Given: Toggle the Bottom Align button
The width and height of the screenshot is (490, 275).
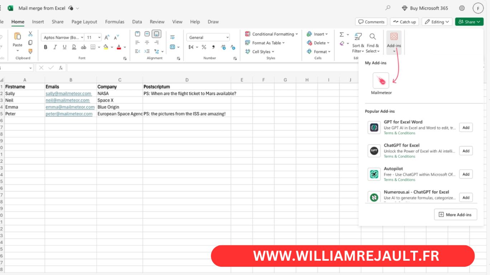Looking at the screenshot, I should (x=156, y=34).
